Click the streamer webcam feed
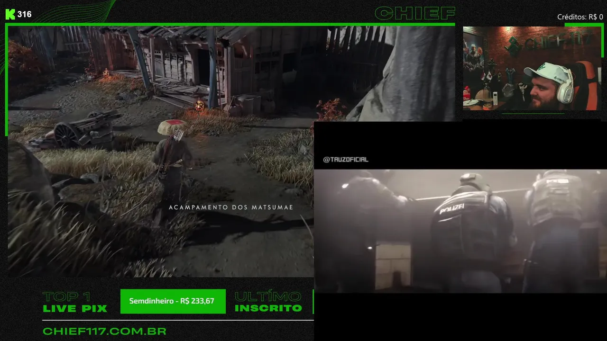The width and height of the screenshot is (607, 341). 531,68
